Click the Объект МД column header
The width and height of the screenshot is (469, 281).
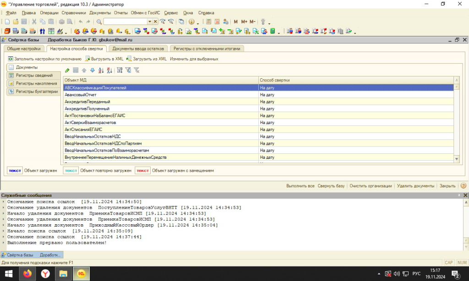pos(161,80)
